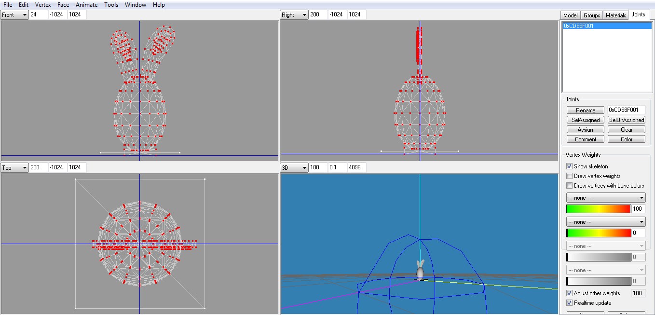Click the Comment button
Image resolution: width=655 pixels, height=315 pixels.
click(586, 139)
